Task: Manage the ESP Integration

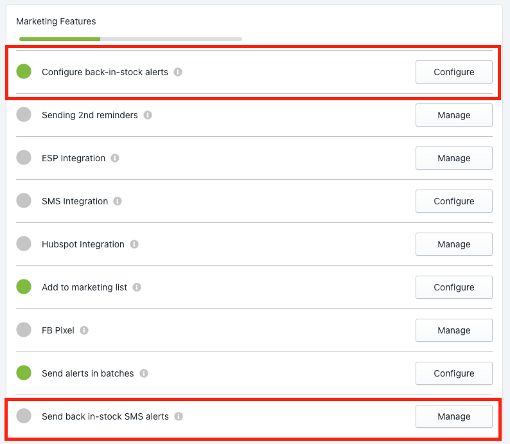Action: click(454, 158)
